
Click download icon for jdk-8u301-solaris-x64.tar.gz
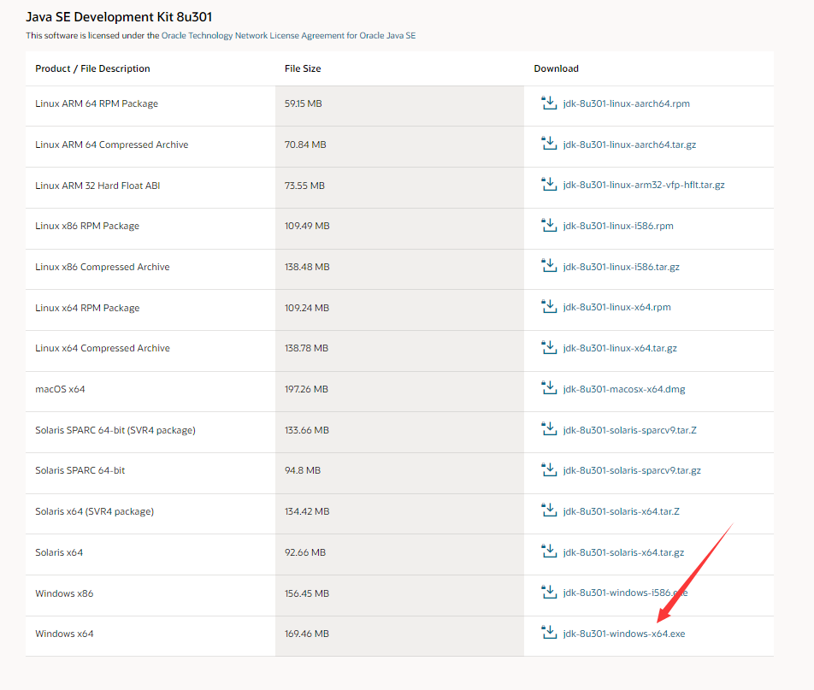(x=549, y=551)
